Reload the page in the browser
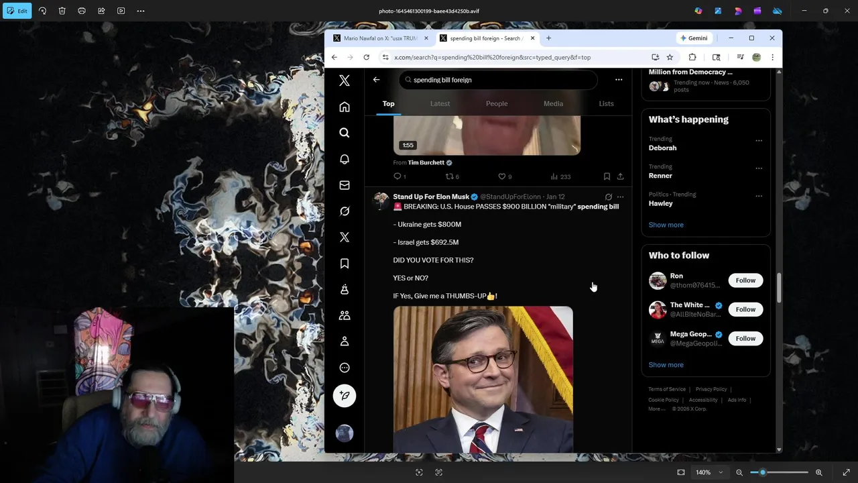 pos(366,57)
